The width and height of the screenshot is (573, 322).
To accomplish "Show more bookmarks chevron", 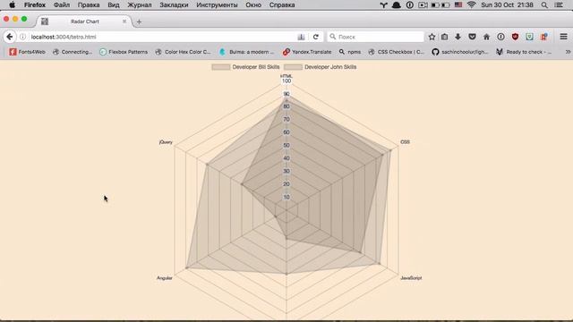I will pos(568,52).
